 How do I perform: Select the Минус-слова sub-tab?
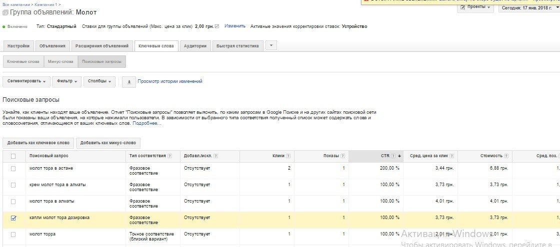click(x=60, y=62)
